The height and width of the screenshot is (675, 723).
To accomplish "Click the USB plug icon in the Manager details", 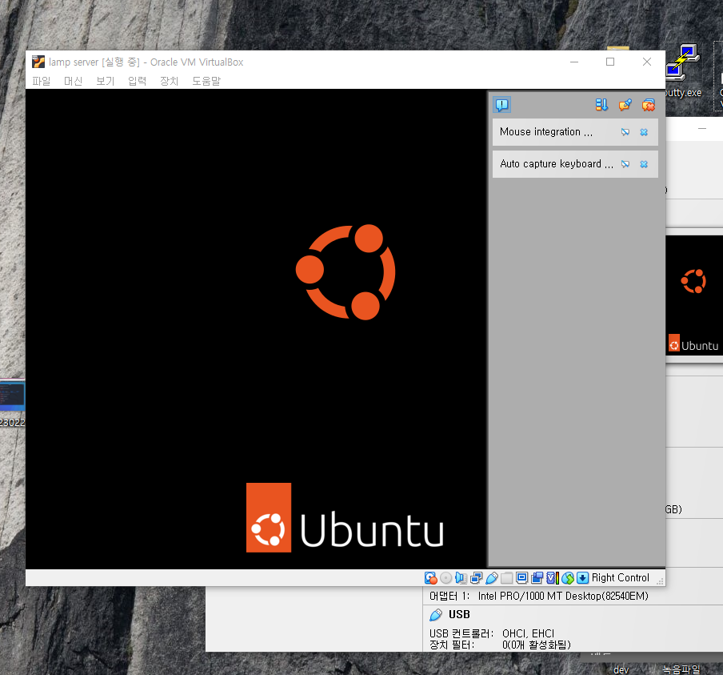I will click(x=436, y=614).
